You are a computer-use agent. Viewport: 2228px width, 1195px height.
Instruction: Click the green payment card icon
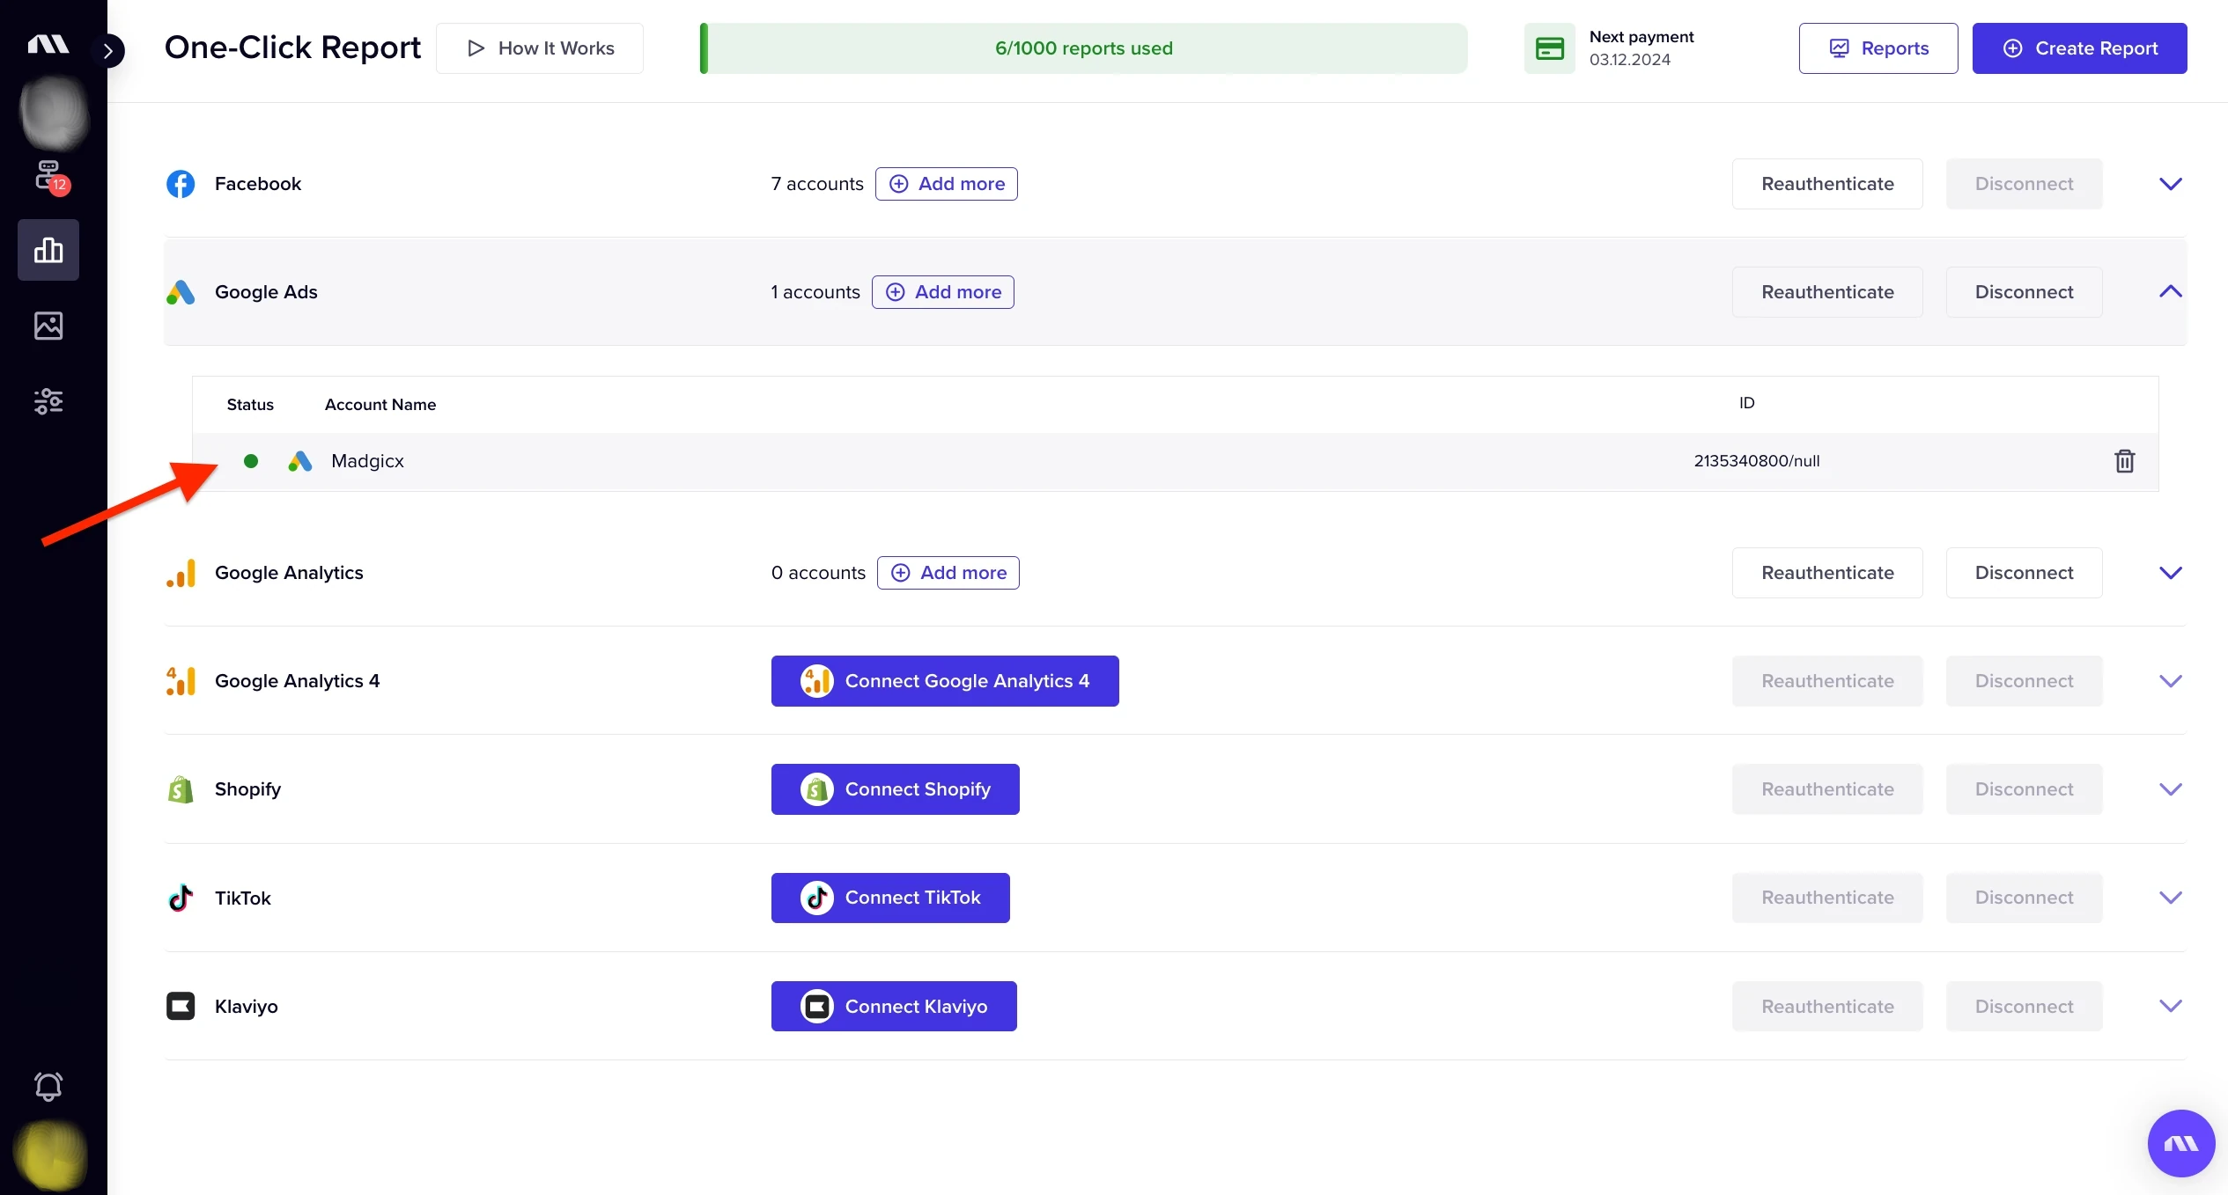pyautogui.click(x=1550, y=48)
